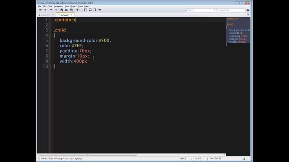This screenshot has height=162, width=289.
Task: Close the tab left of style.css
Action: tap(53, 15)
